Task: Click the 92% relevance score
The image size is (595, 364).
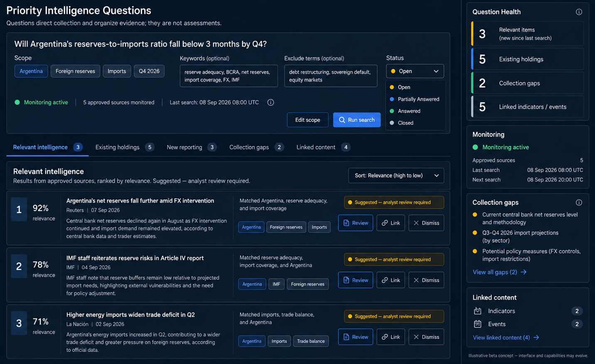Action: point(41,208)
